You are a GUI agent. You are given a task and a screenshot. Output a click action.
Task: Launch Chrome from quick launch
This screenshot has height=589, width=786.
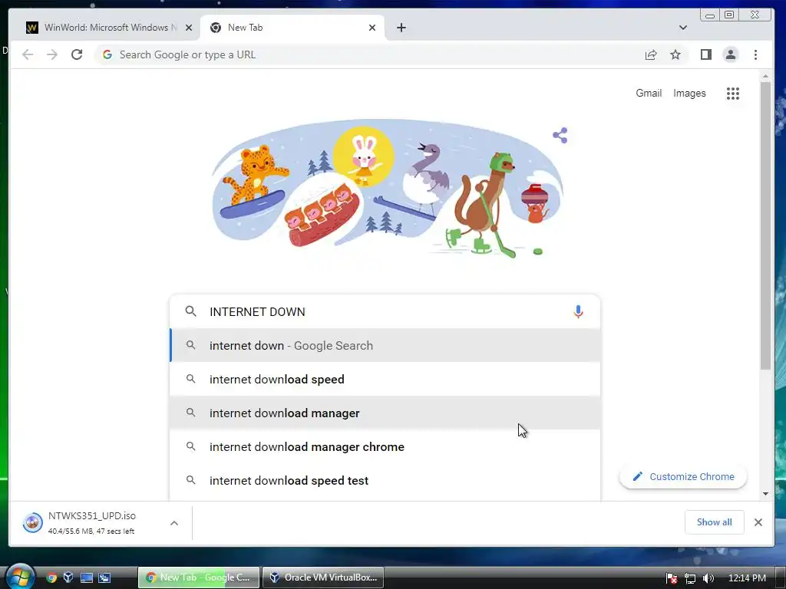51,577
